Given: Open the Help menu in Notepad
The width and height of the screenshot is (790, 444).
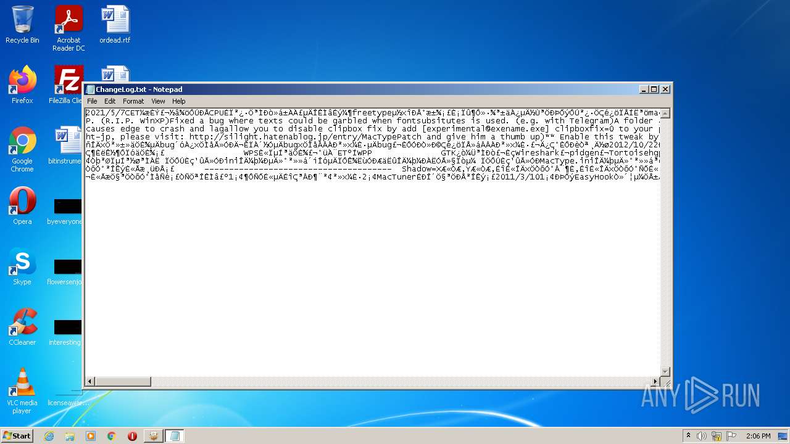Looking at the screenshot, I should (178, 101).
